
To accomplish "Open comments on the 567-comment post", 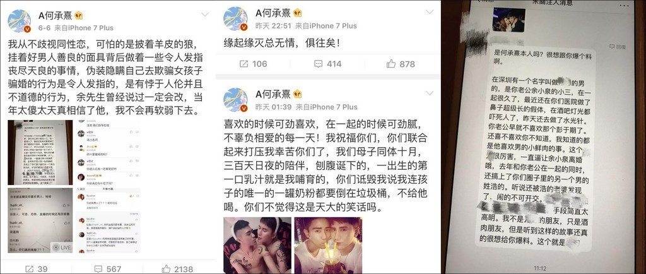I will (x=98, y=269).
